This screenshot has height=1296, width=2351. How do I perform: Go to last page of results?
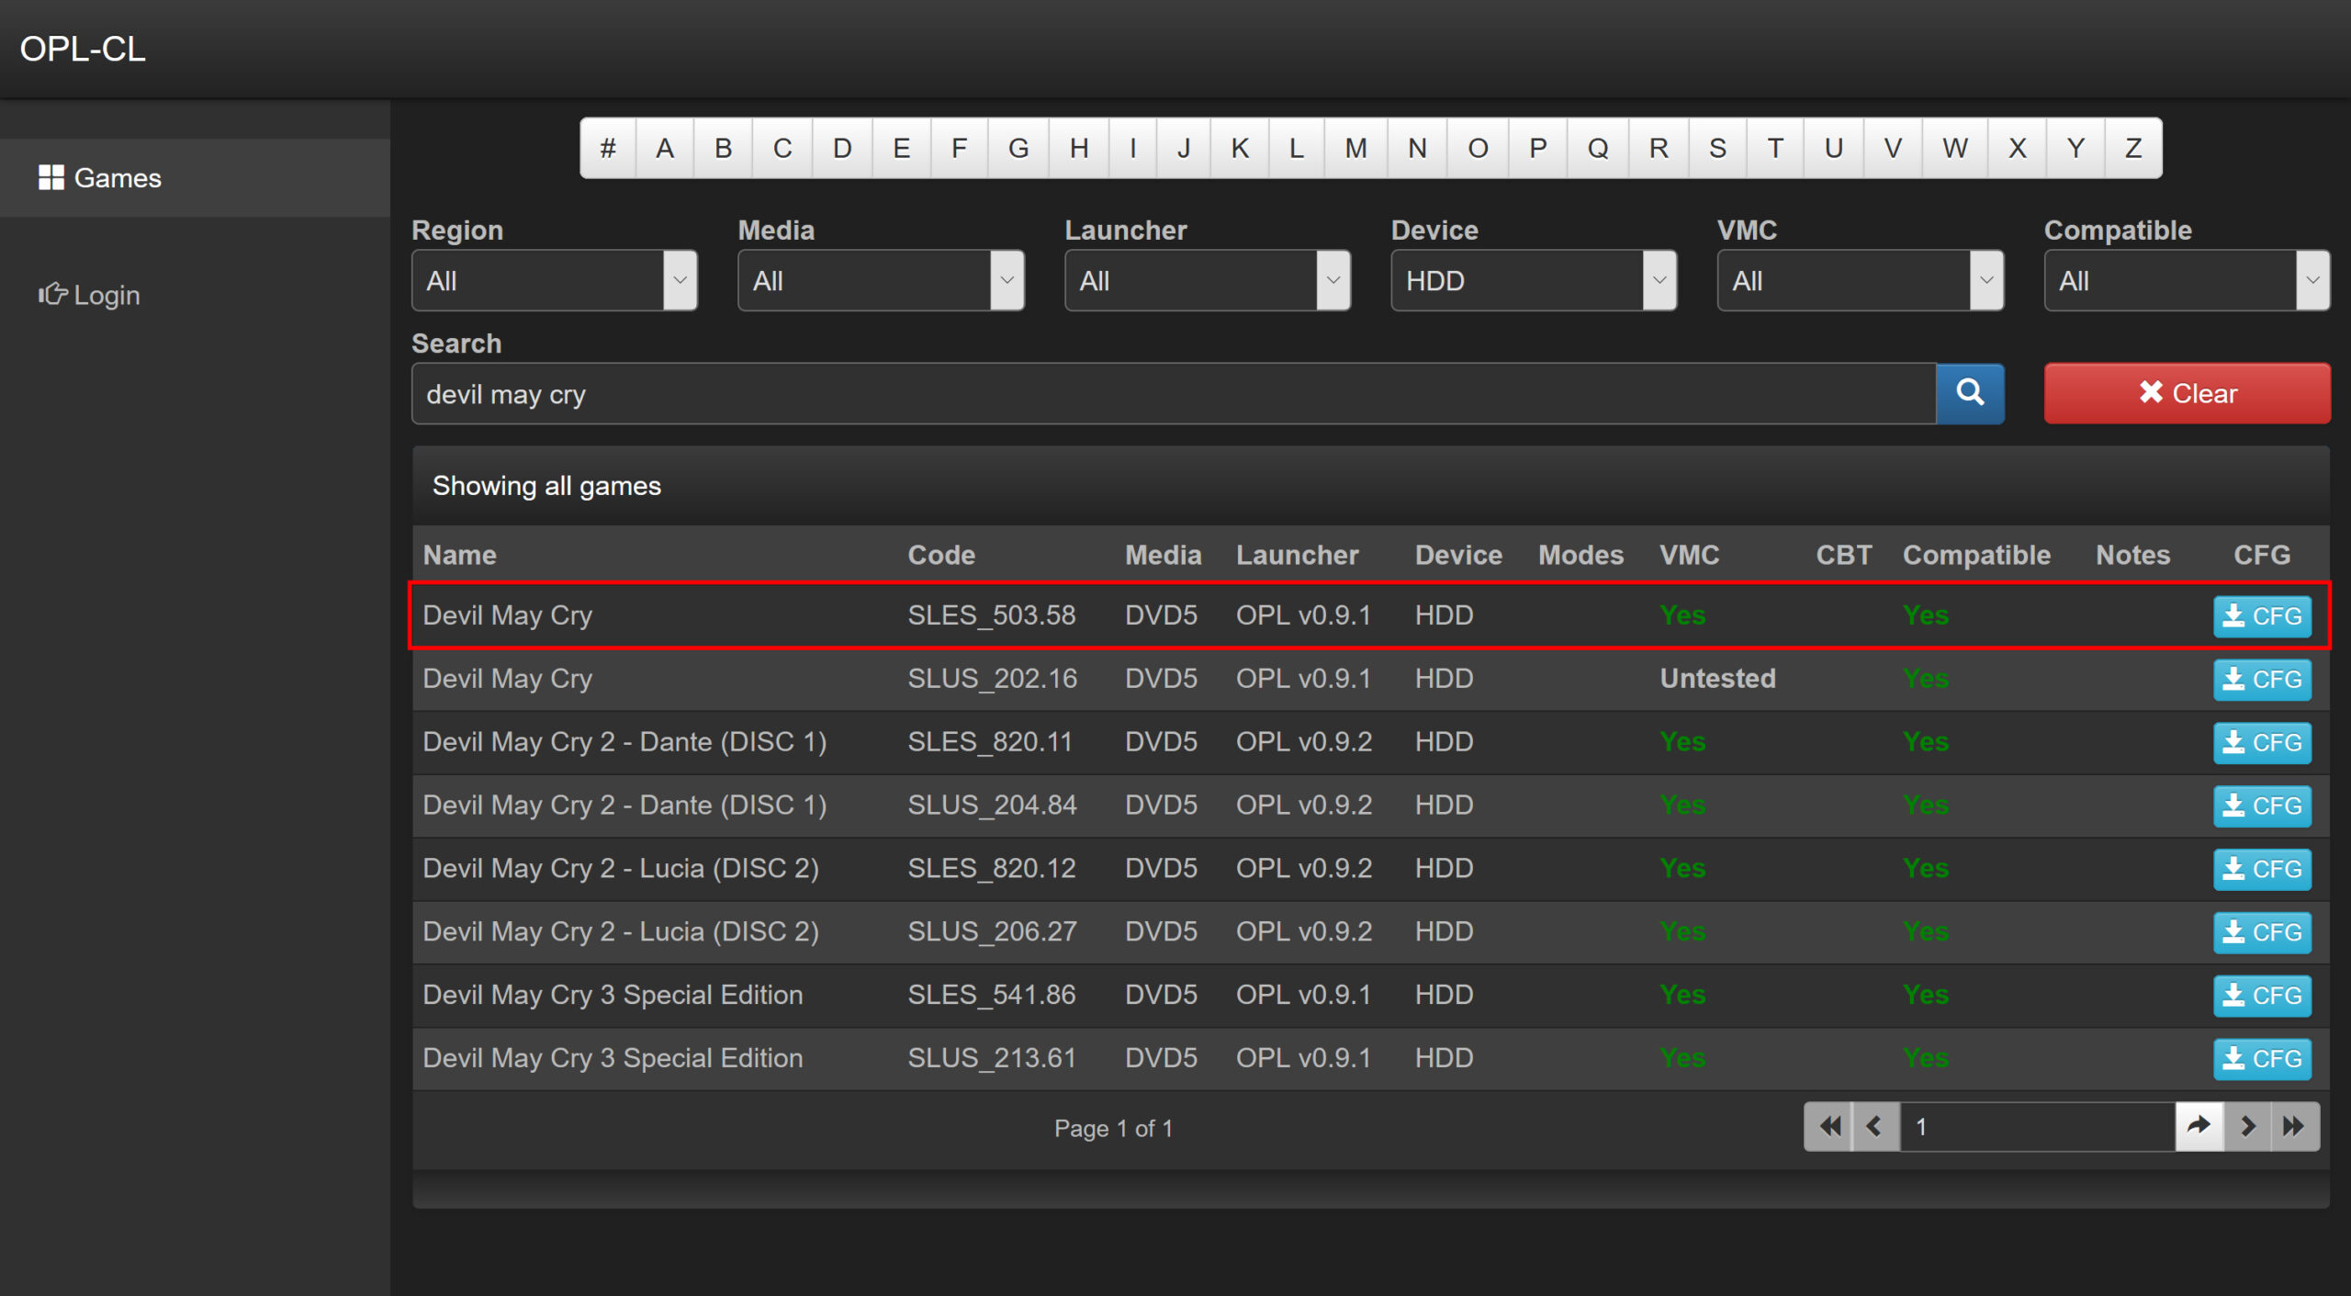2295,1126
